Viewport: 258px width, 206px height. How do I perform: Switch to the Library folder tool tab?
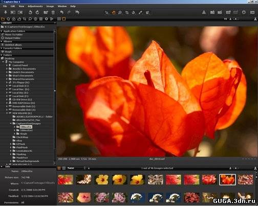pos(3,19)
